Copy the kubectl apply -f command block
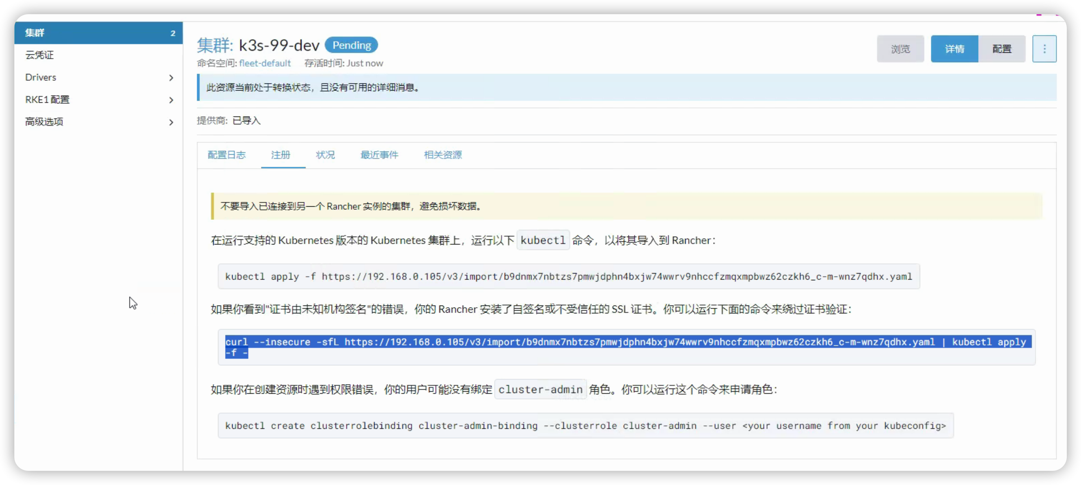Image resolution: width=1081 pixels, height=485 pixels. [568, 276]
